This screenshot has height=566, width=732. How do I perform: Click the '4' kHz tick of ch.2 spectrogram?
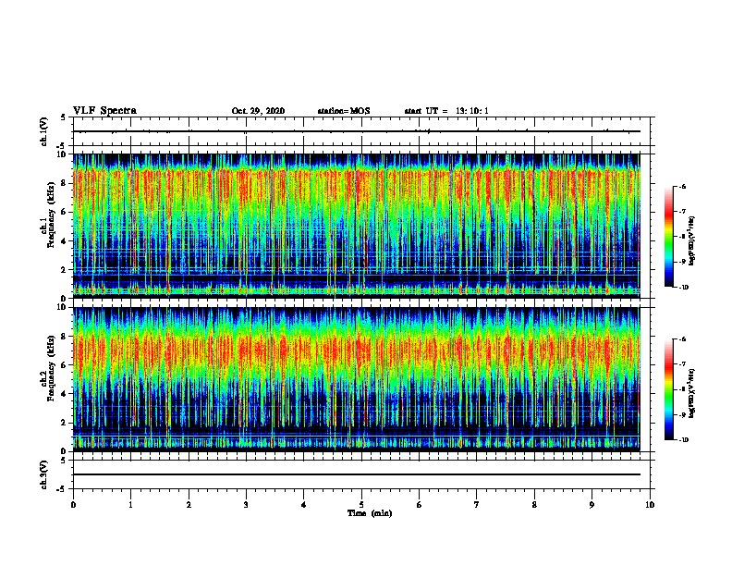coord(64,394)
